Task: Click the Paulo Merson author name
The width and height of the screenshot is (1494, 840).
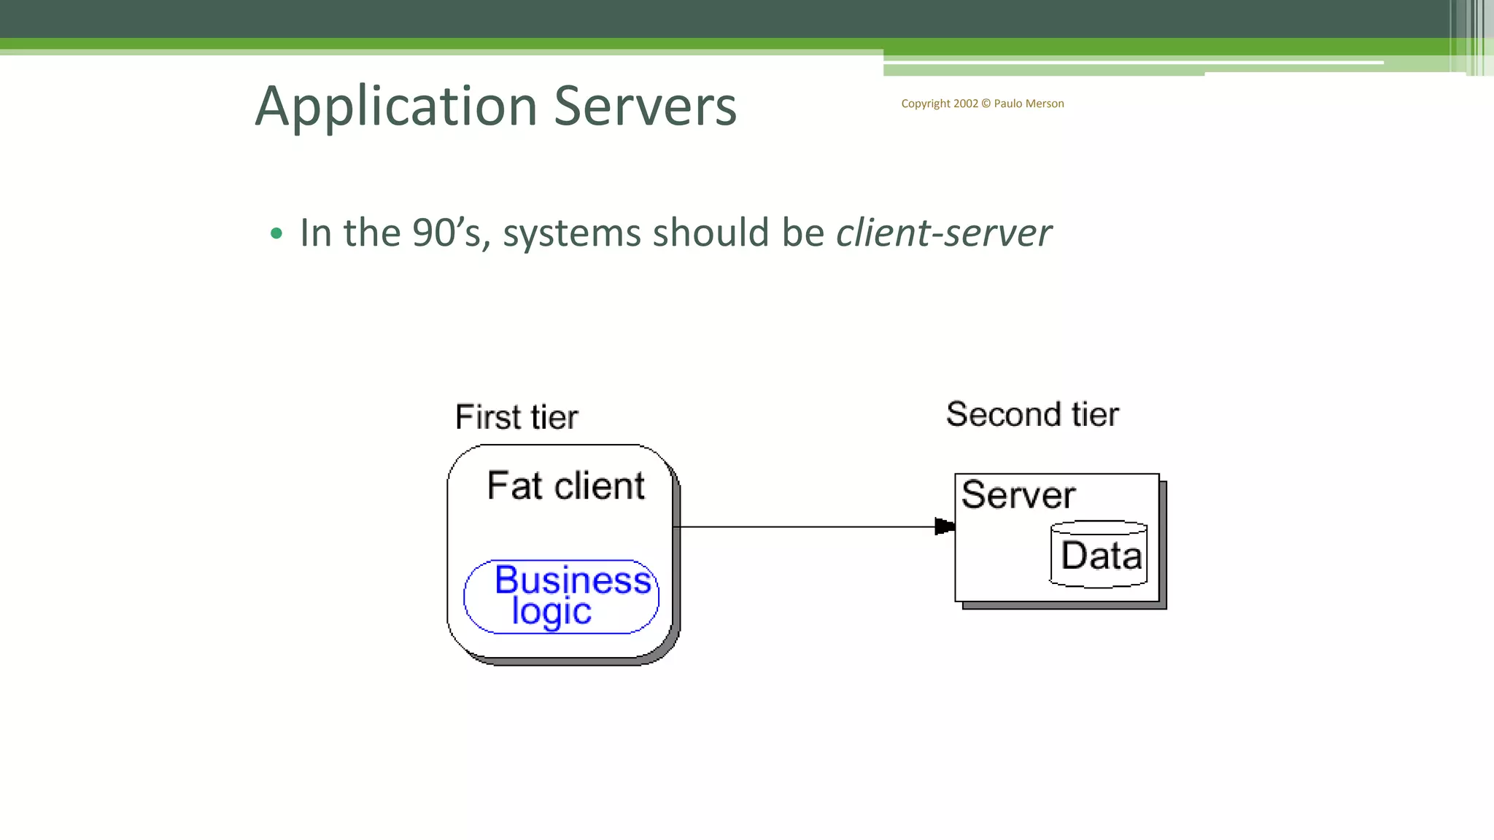Action: [1029, 104]
